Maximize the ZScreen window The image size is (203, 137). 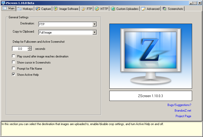pos(195,3)
